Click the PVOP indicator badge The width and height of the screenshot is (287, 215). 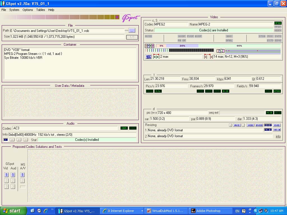click(190, 36)
